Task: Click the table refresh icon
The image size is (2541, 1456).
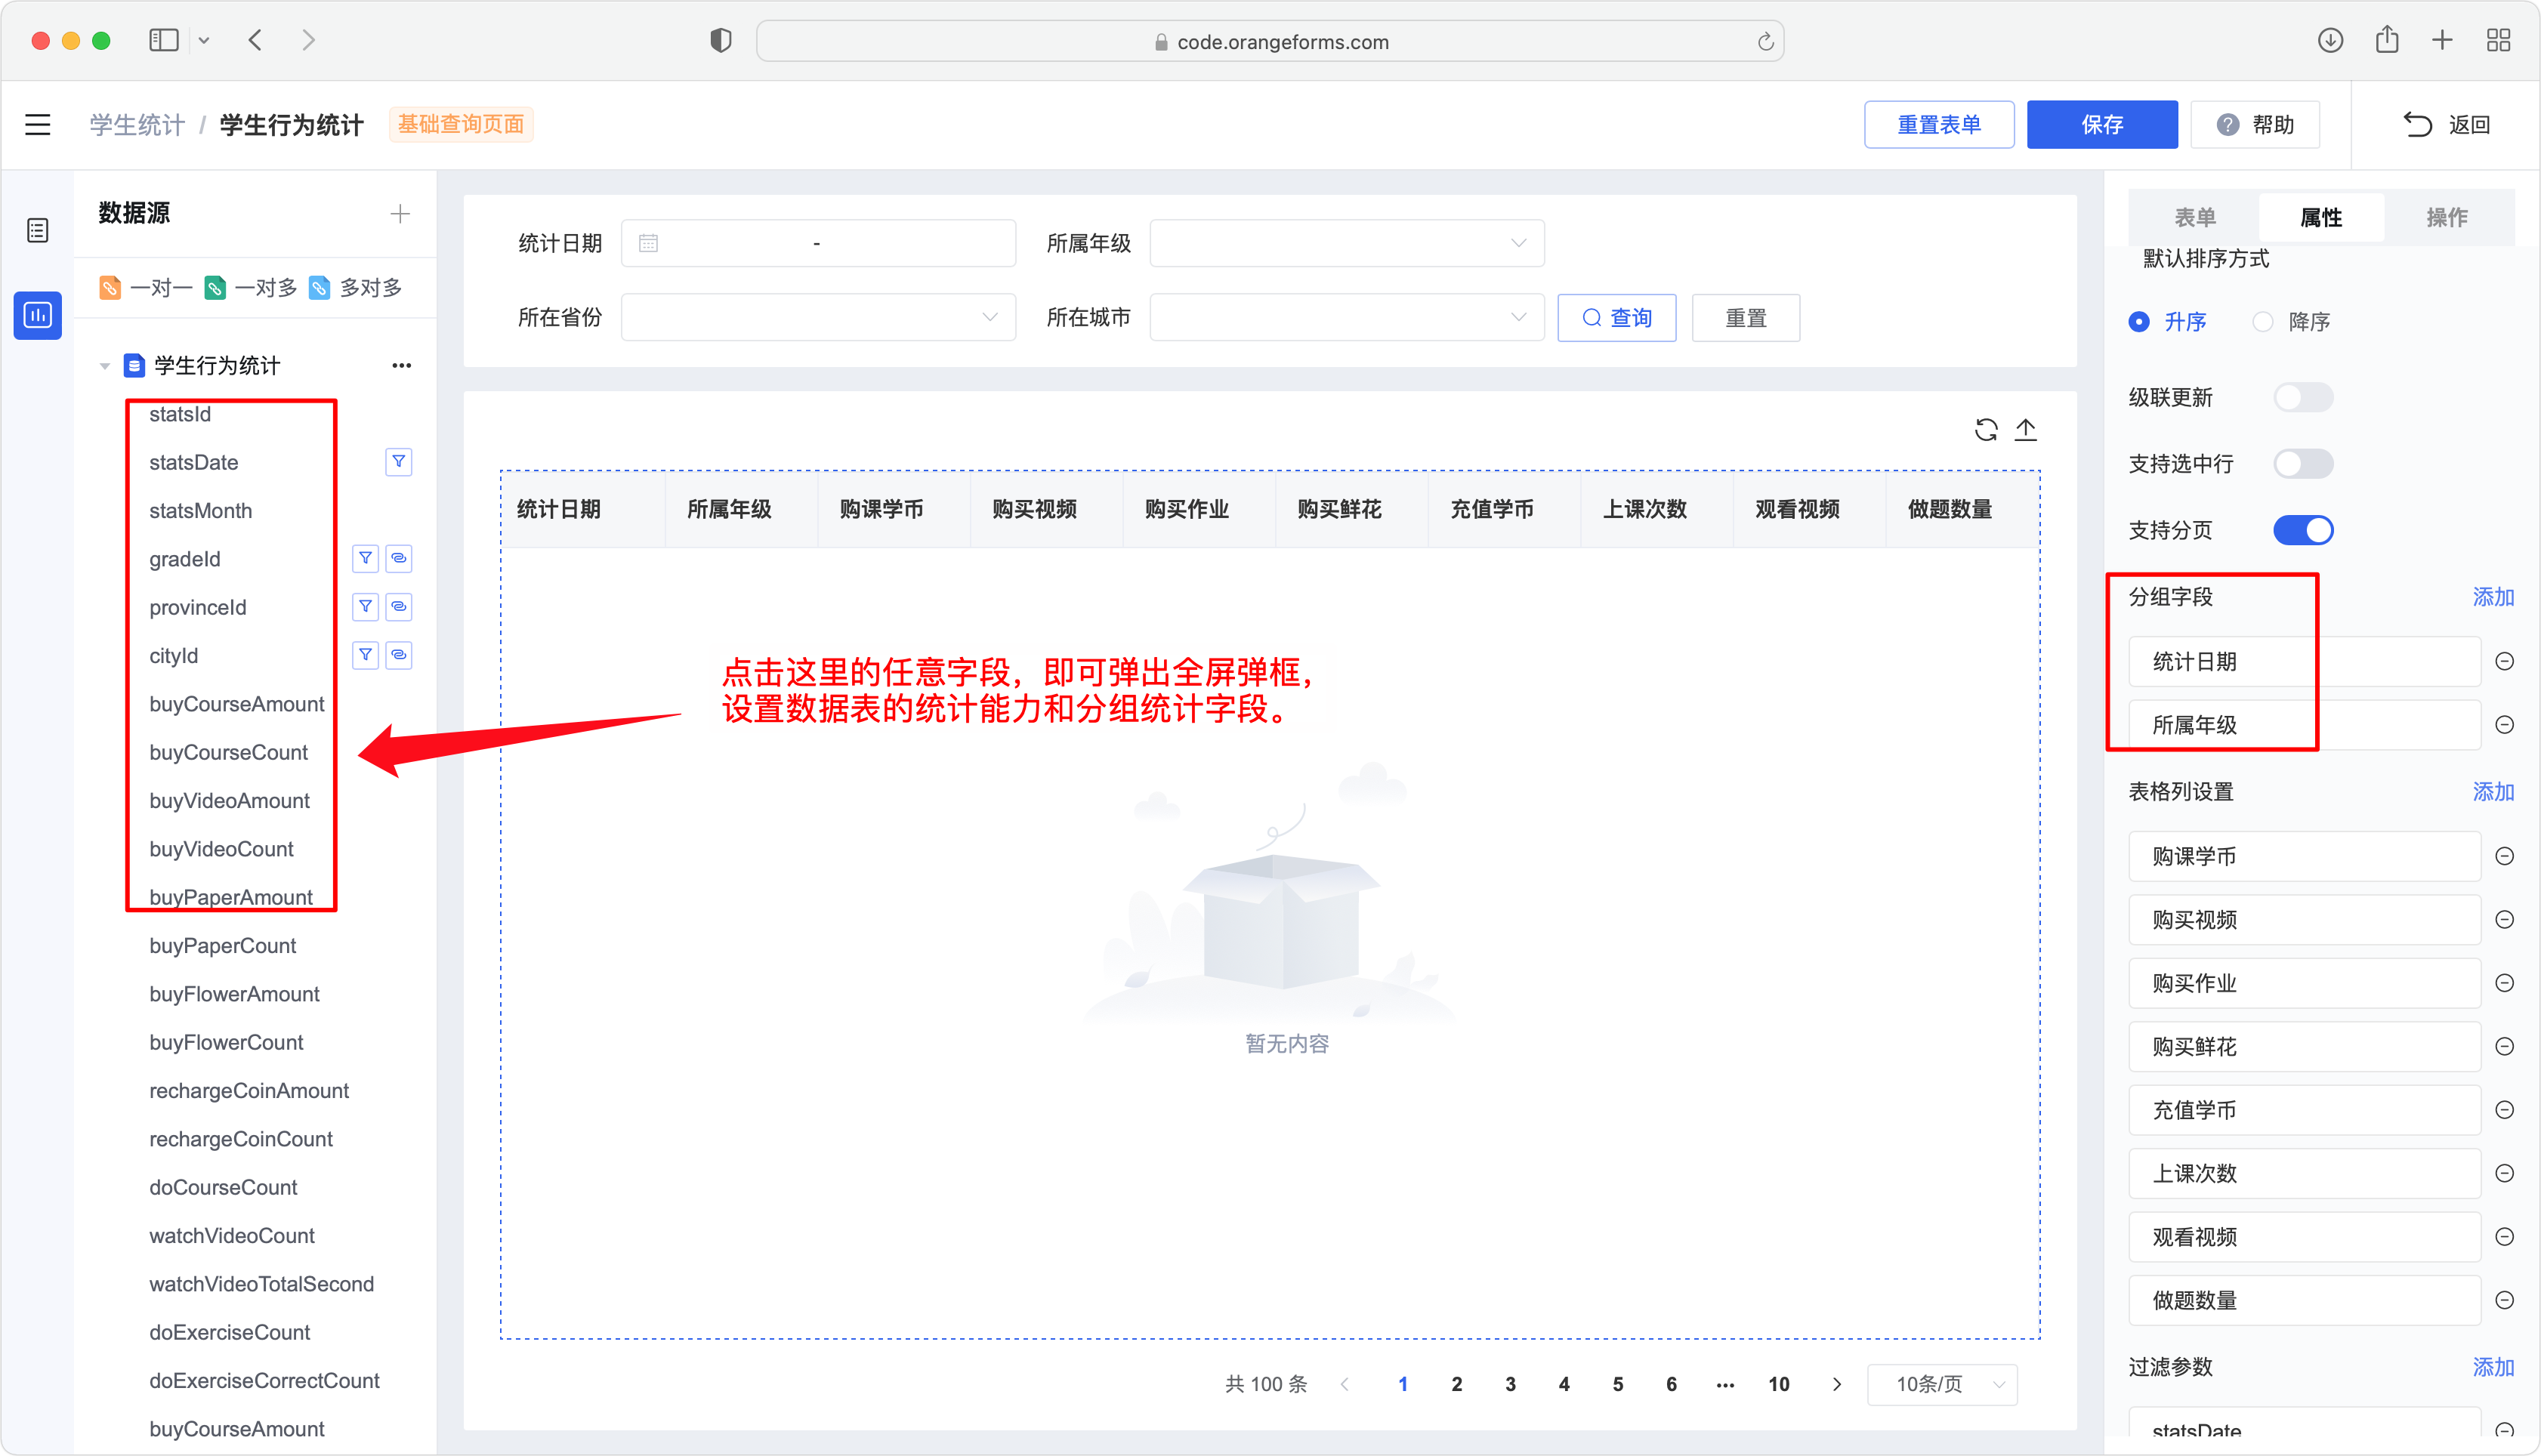Action: (1986, 430)
